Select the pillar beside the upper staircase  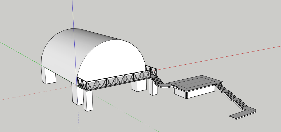click(153, 88)
